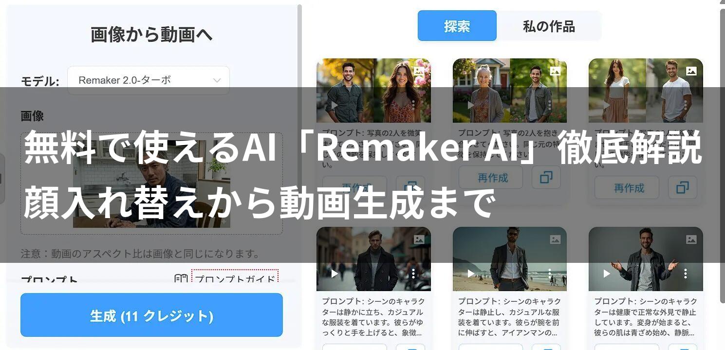Click image icon on the beach thumbnail
The height and width of the screenshot is (350, 725).
click(x=555, y=239)
